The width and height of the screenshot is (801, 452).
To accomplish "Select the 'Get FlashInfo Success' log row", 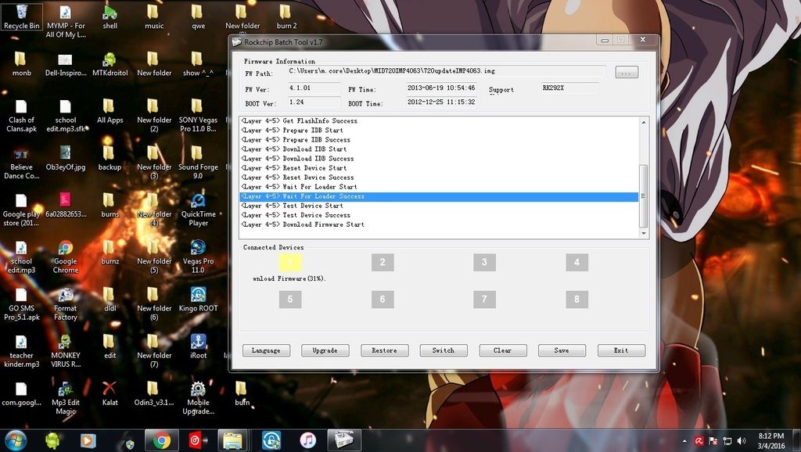I will [x=440, y=121].
